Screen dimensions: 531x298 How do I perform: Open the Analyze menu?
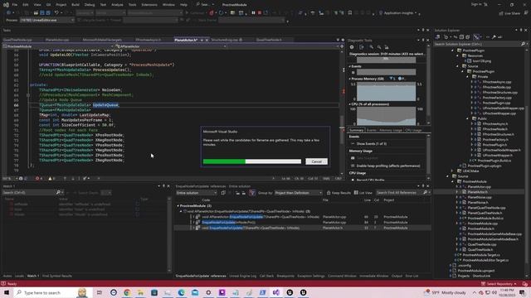click(x=117, y=5)
